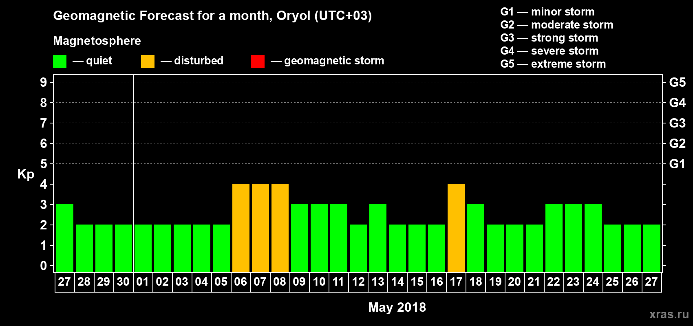Click the last date label 27

(651, 282)
